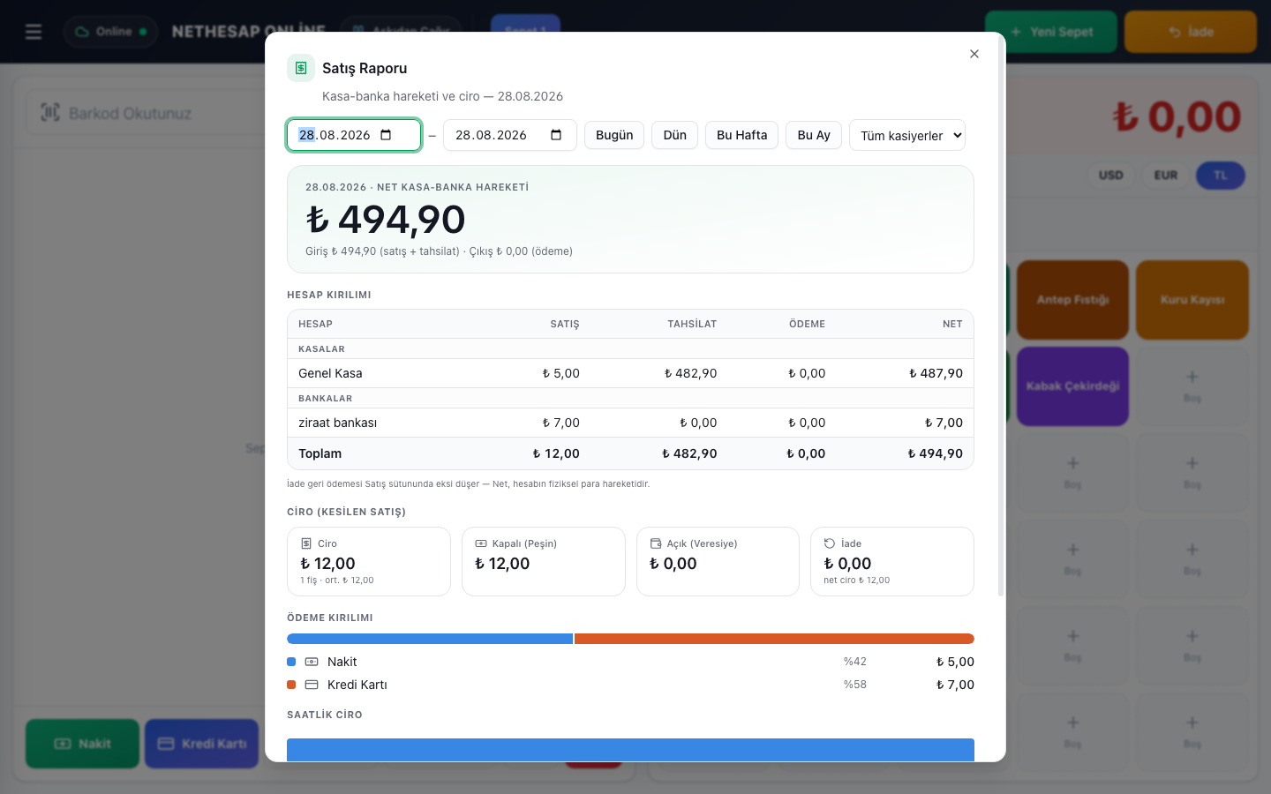Click the orange Kredi Kartı bar segment
The image size is (1271, 794).
(x=774, y=639)
